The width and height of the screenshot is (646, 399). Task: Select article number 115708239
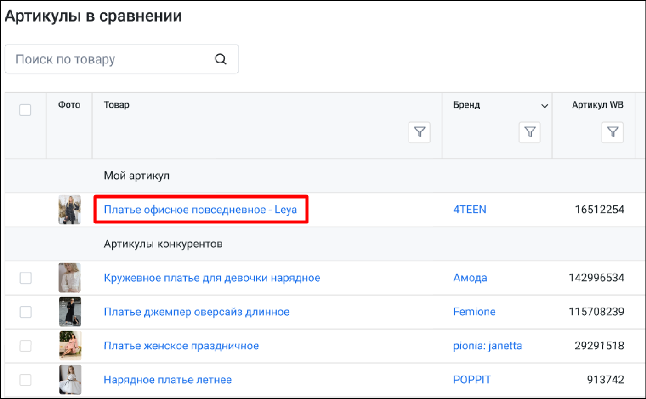[x=596, y=312]
